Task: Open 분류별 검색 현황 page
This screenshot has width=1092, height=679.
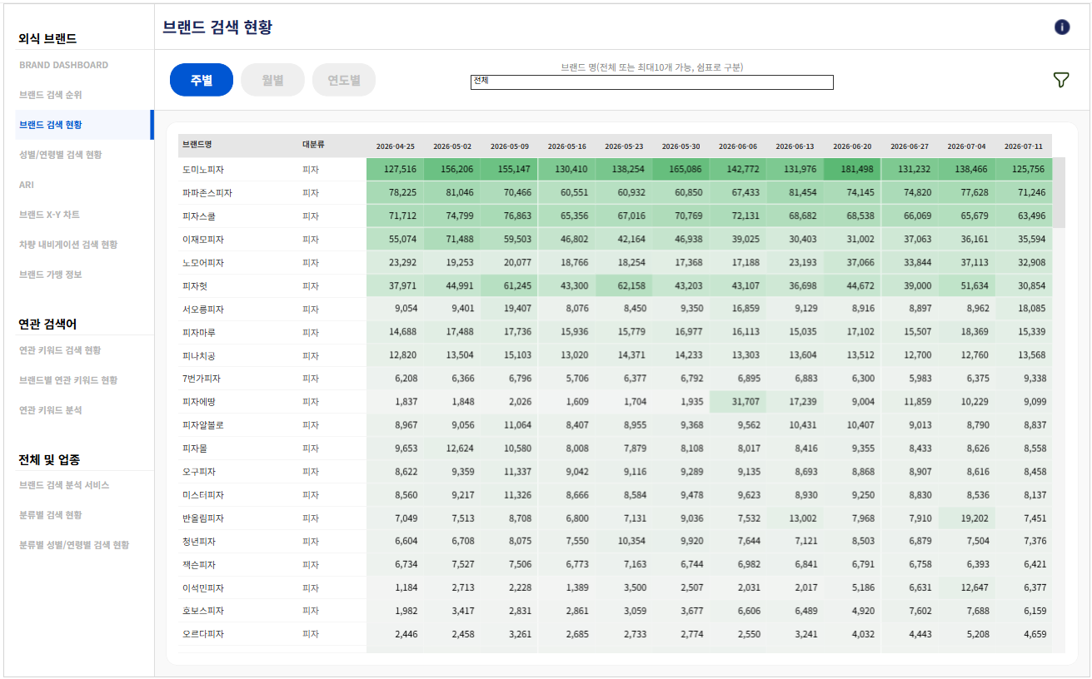Action: tap(51, 515)
